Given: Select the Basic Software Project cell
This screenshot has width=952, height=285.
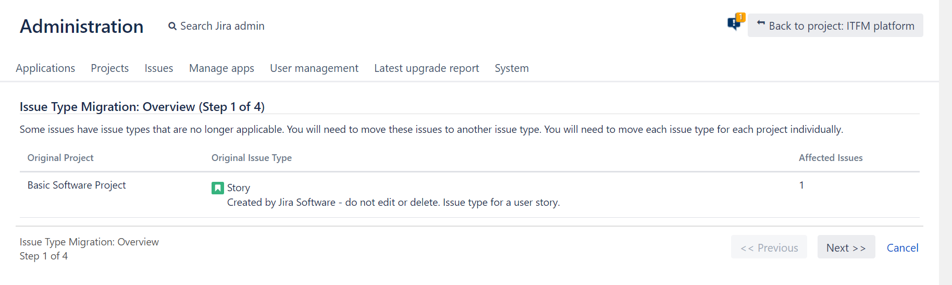Looking at the screenshot, I should [77, 185].
